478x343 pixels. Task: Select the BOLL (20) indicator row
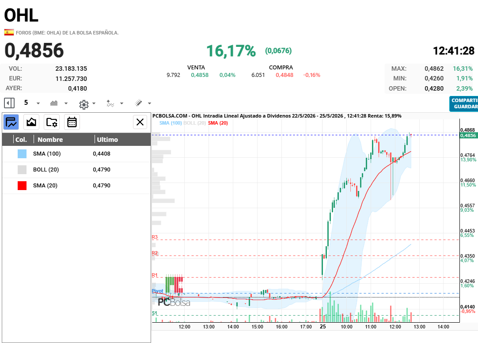point(76,170)
